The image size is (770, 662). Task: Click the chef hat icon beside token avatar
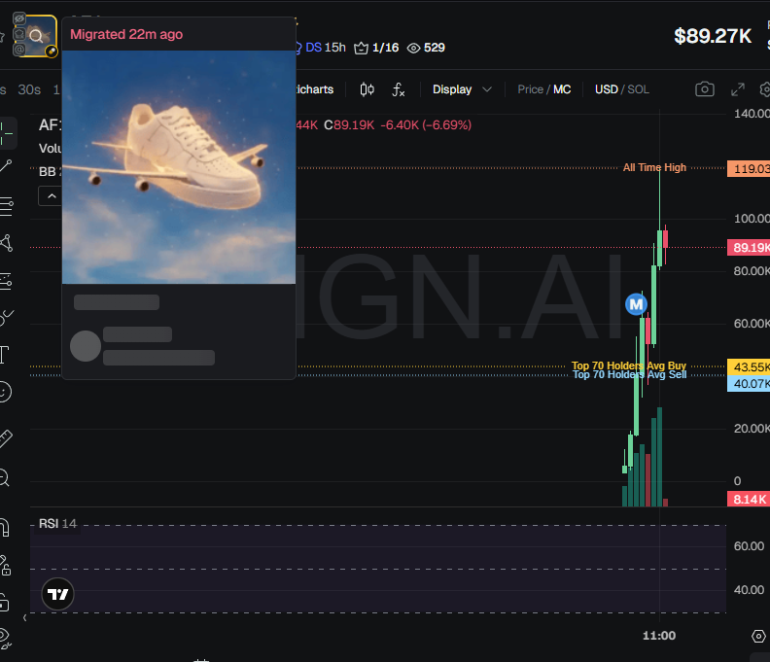pyautogui.click(x=19, y=34)
